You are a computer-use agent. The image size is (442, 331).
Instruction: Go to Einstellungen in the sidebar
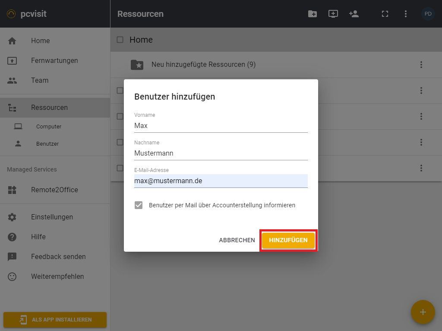(52, 217)
